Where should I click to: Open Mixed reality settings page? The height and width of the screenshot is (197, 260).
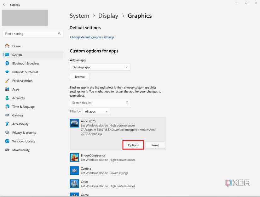[33, 150]
